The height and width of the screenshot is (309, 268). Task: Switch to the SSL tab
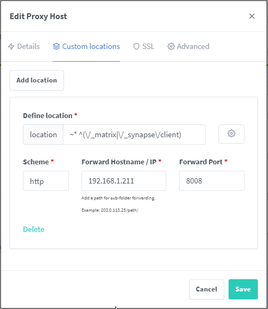coord(143,46)
